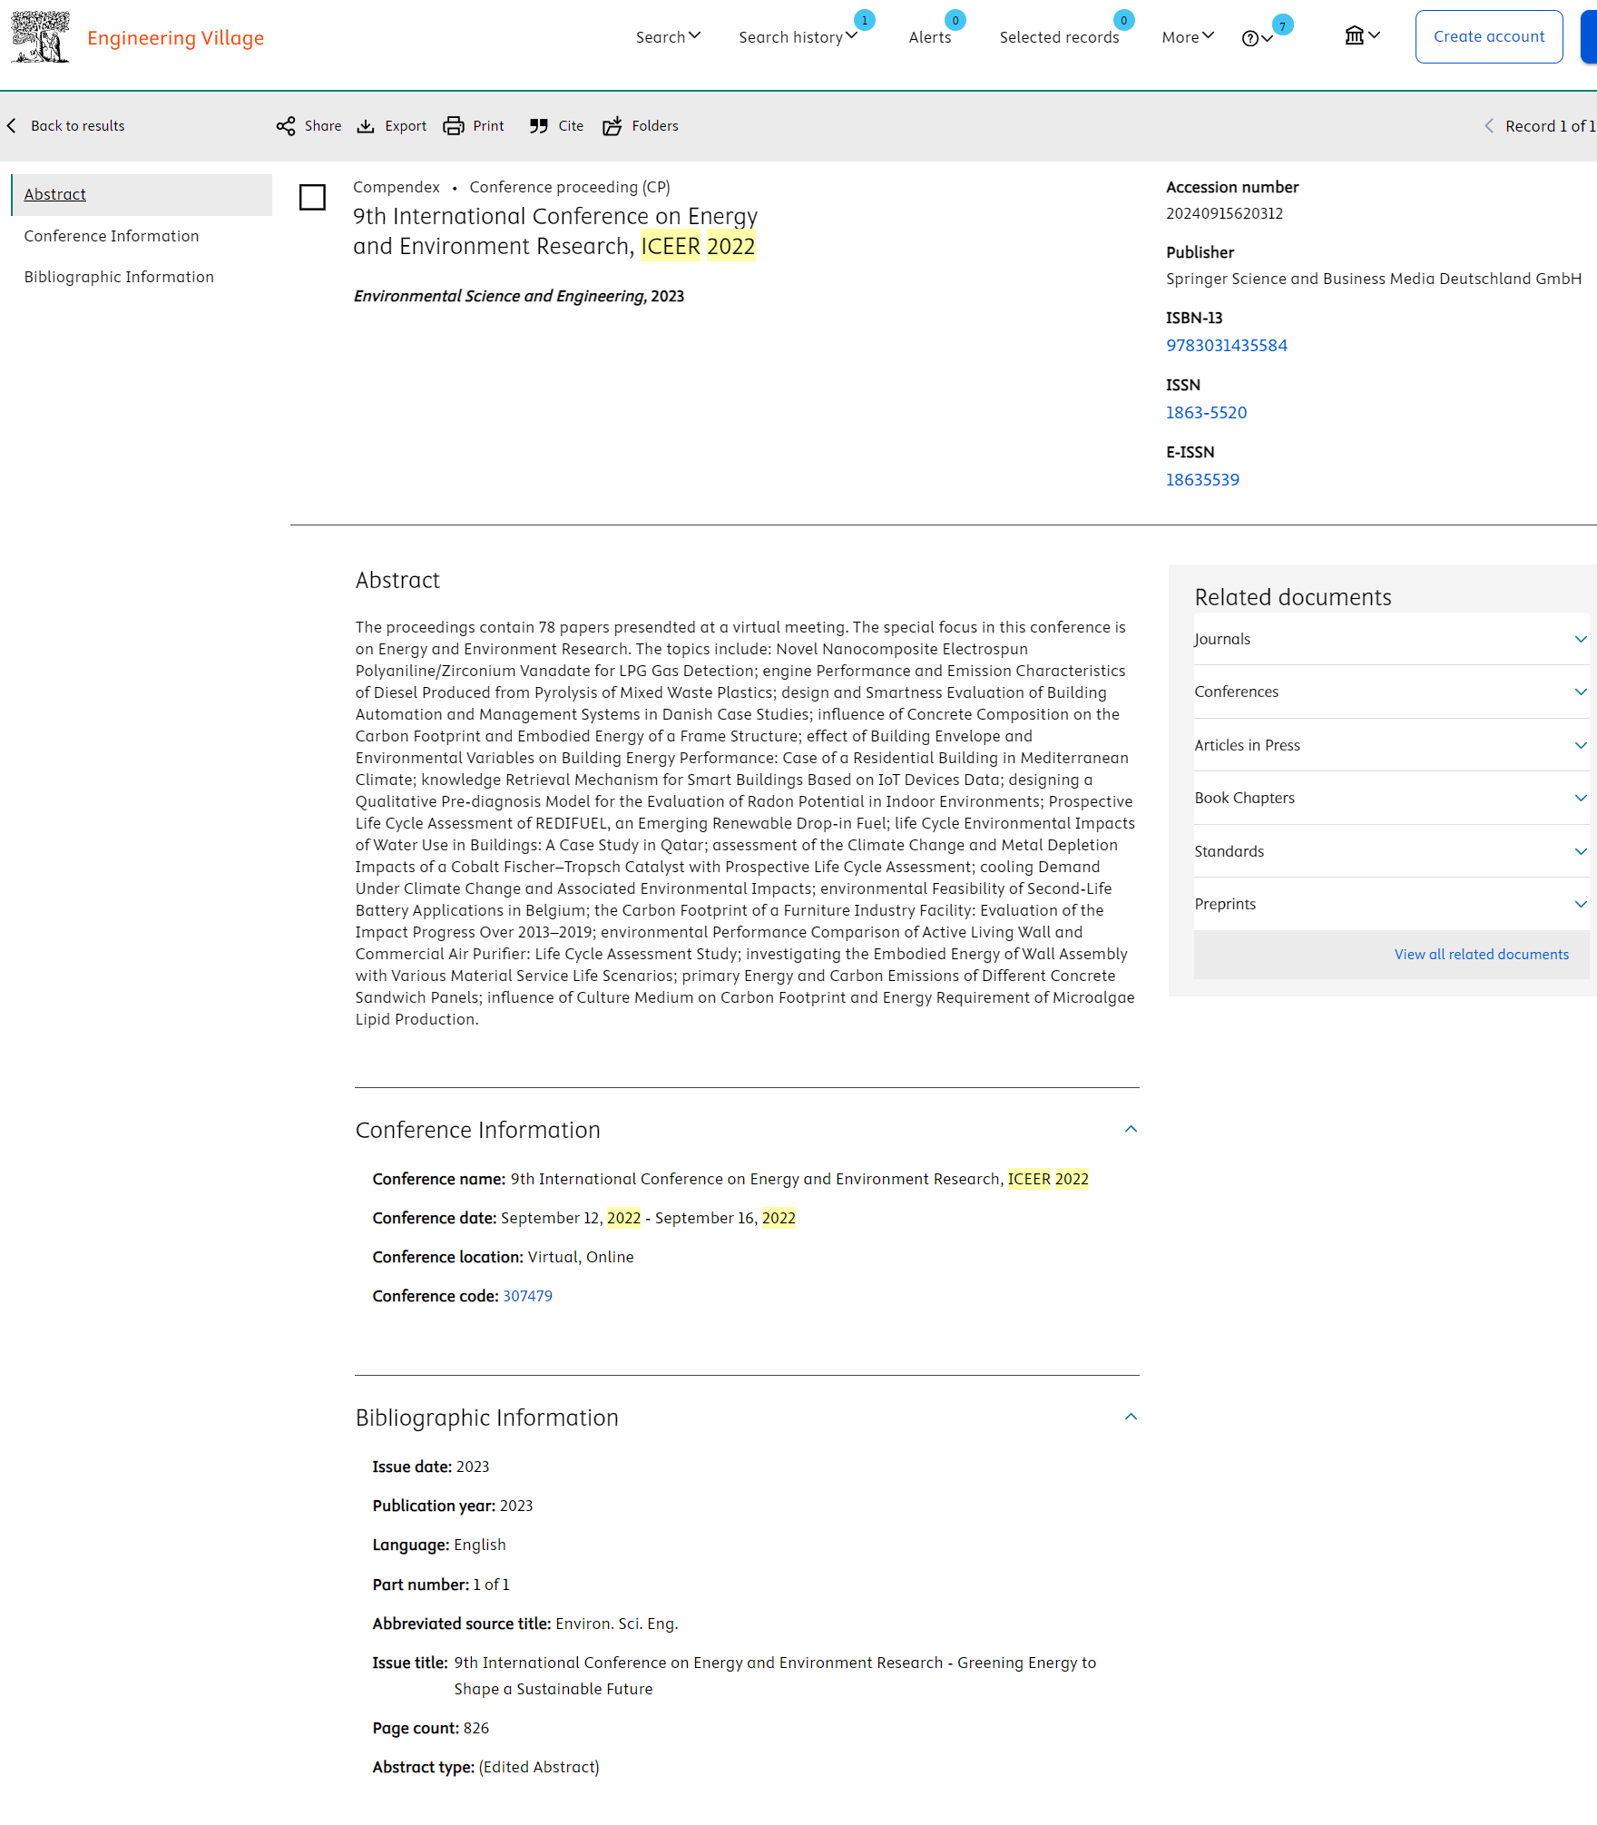Collapse the Conference Information section
This screenshot has height=1825, width=1597.
[1131, 1129]
